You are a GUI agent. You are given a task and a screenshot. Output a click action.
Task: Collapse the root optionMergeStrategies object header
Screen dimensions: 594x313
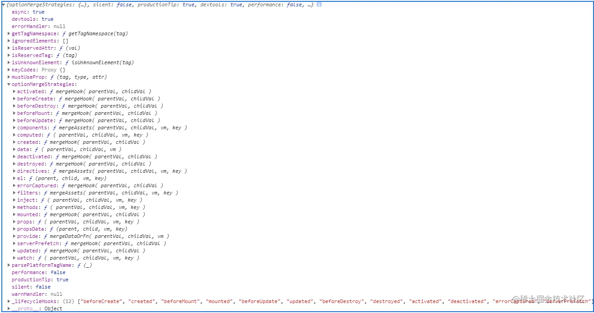(3, 5)
